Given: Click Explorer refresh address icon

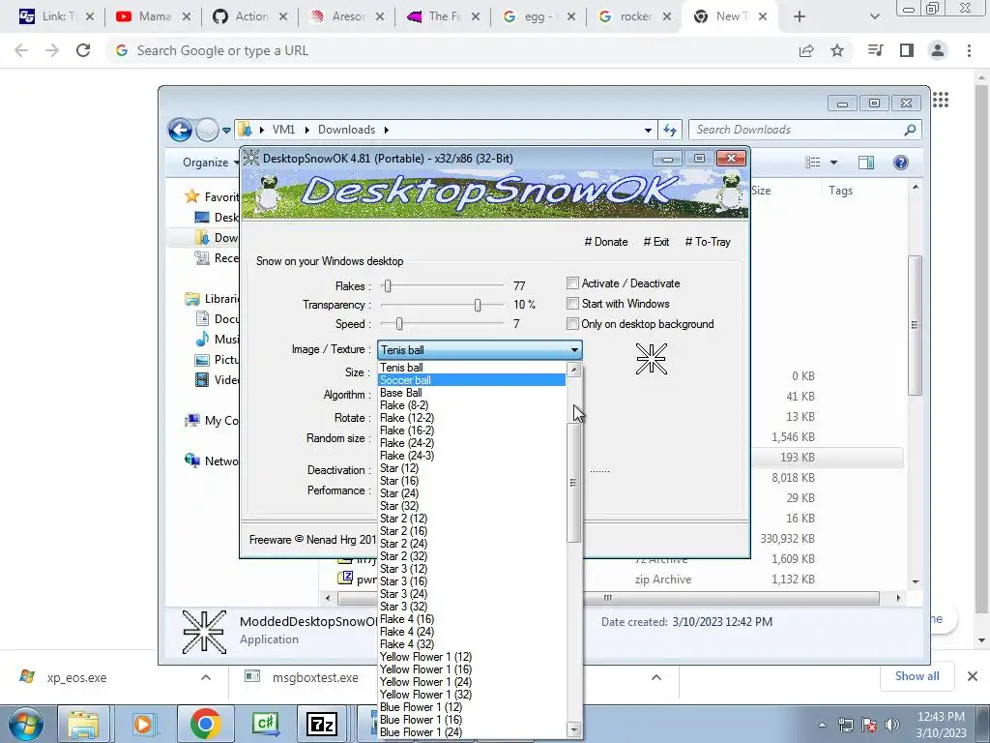Looking at the screenshot, I should coord(670,131).
